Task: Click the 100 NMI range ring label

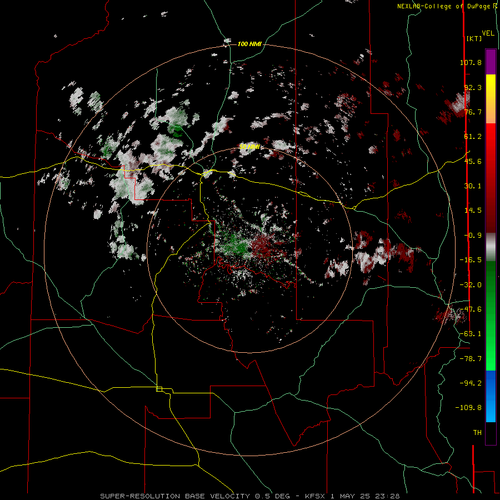Action: 249,44
